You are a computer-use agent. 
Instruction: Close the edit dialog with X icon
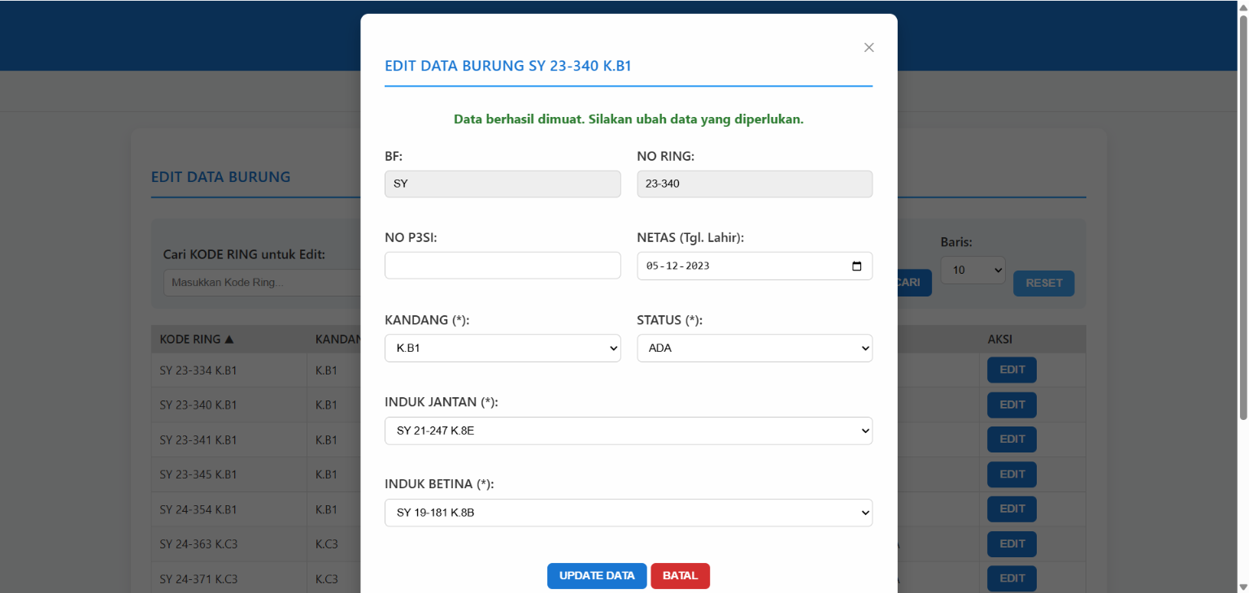[868, 48]
